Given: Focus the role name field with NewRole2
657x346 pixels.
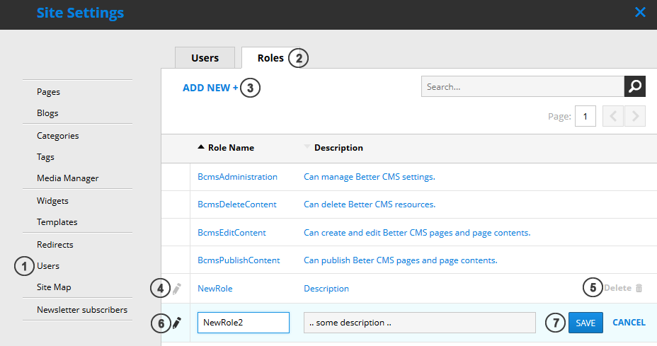Looking at the screenshot, I should [x=243, y=323].
